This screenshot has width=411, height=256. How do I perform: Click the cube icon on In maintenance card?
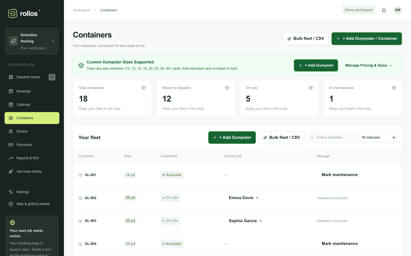click(x=394, y=88)
